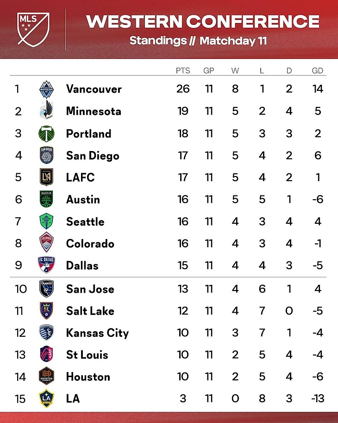Sort by the GD column header
Screen dimensions: 338x423
coord(318,71)
